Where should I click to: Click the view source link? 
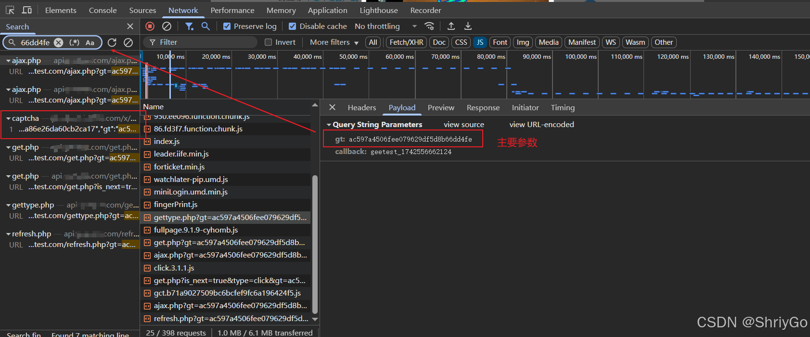point(464,125)
